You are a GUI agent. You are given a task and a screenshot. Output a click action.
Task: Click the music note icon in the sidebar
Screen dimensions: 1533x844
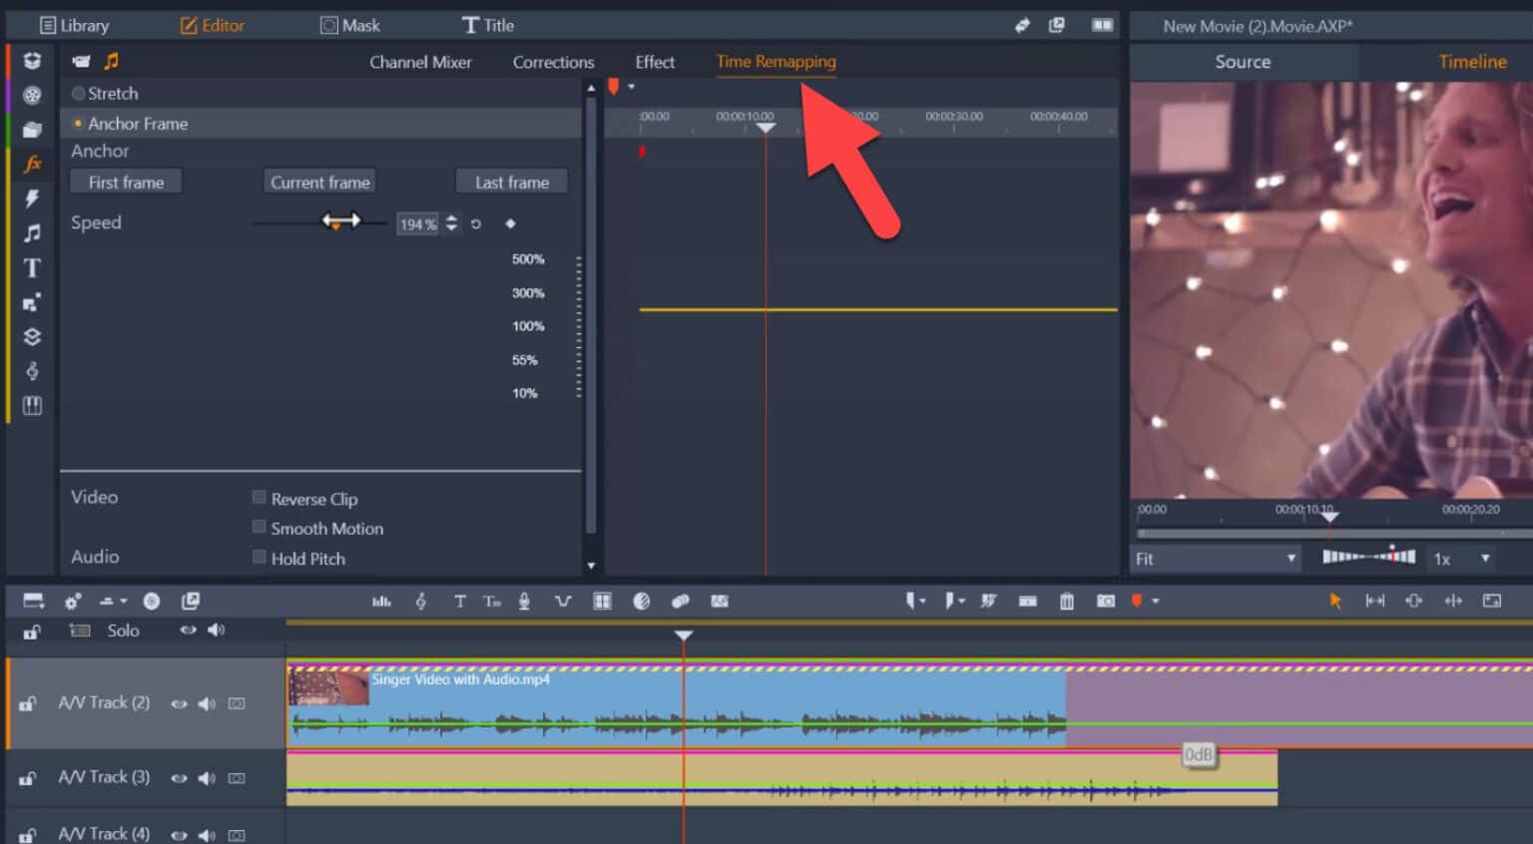click(x=31, y=232)
